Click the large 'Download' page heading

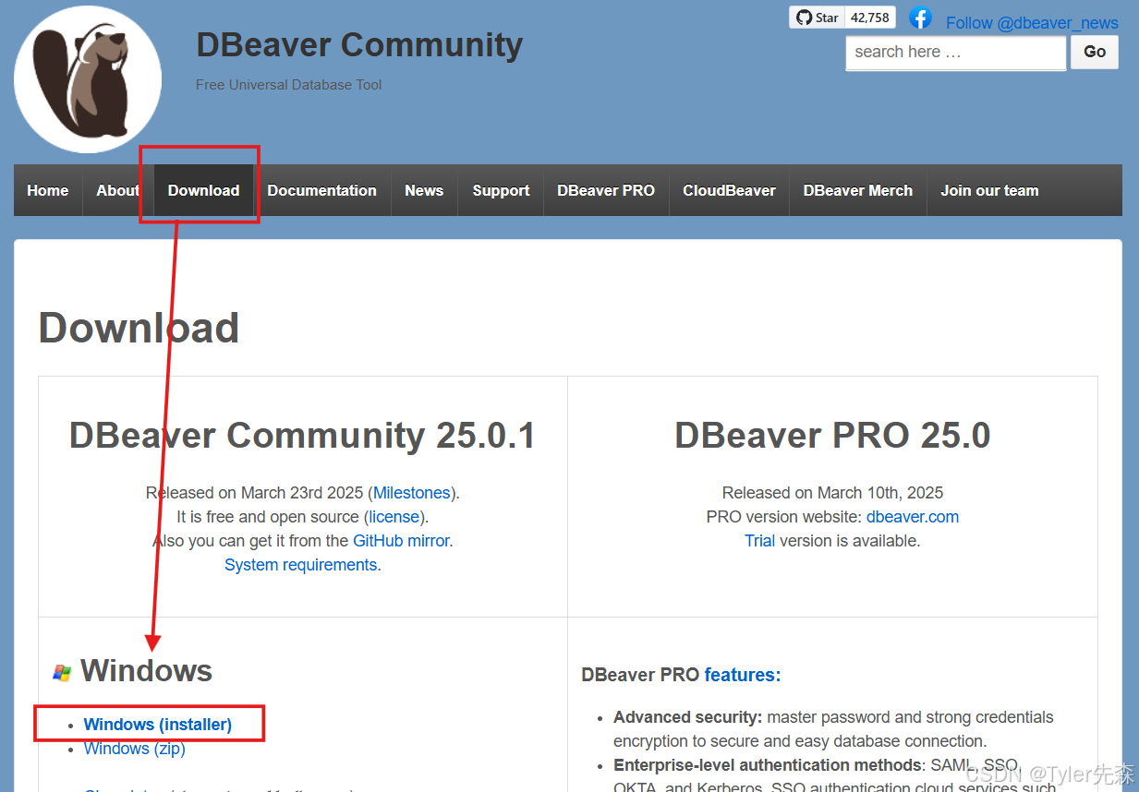(139, 328)
